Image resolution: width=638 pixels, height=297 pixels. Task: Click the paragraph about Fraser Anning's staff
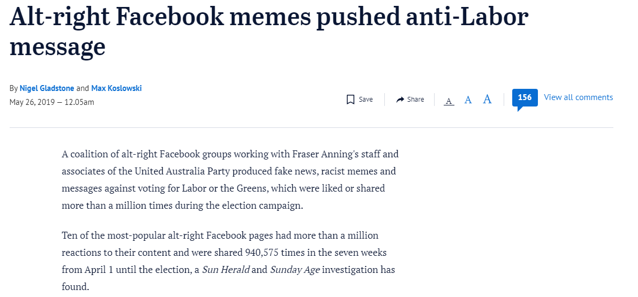(x=230, y=180)
